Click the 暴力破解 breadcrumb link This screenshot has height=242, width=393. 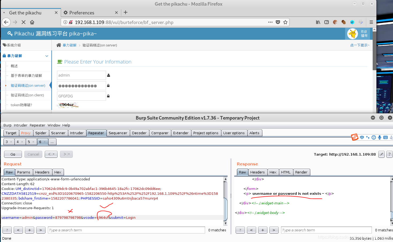pyautogui.click(x=70, y=45)
